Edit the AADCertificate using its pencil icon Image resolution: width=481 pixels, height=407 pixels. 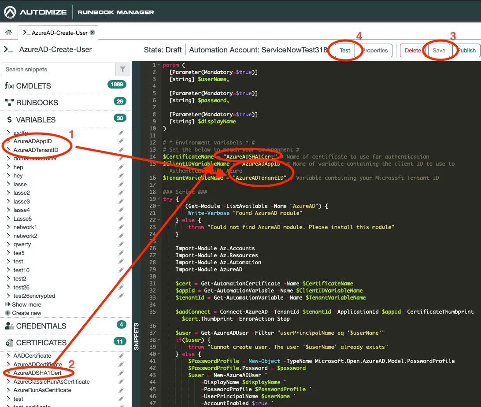click(x=121, y=355)
